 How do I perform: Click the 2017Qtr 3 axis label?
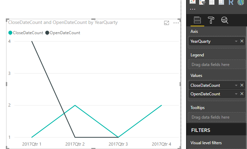(118, 144)
